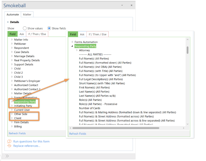
Task: Expand the Real Property Details node
Action: (12, 60)
